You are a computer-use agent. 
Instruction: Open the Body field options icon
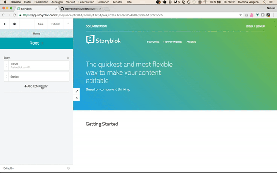68,58
